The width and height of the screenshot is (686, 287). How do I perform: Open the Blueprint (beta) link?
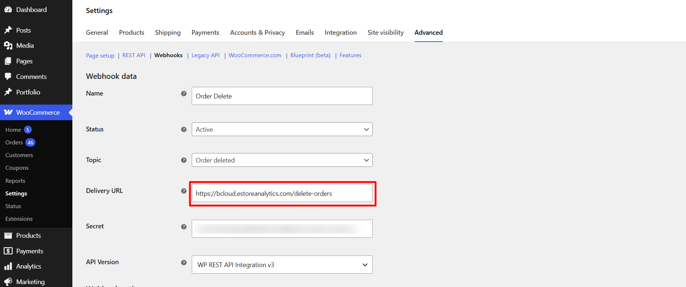coord(310,55)
